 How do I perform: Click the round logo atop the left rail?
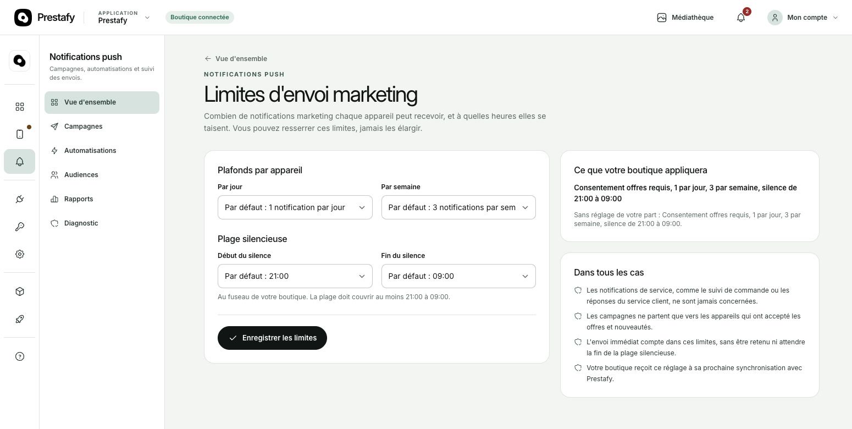20,61
